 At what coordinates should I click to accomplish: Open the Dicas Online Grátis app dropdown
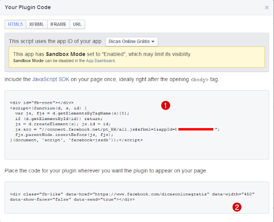click(131, 42)
